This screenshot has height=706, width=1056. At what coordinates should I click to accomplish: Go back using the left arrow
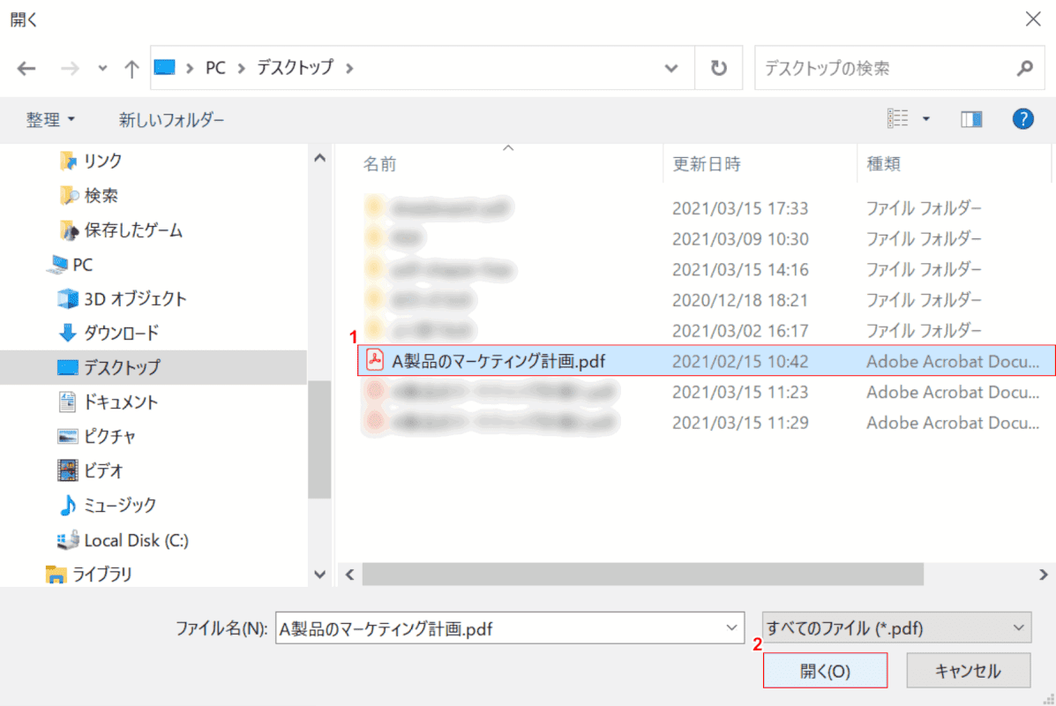26,68
